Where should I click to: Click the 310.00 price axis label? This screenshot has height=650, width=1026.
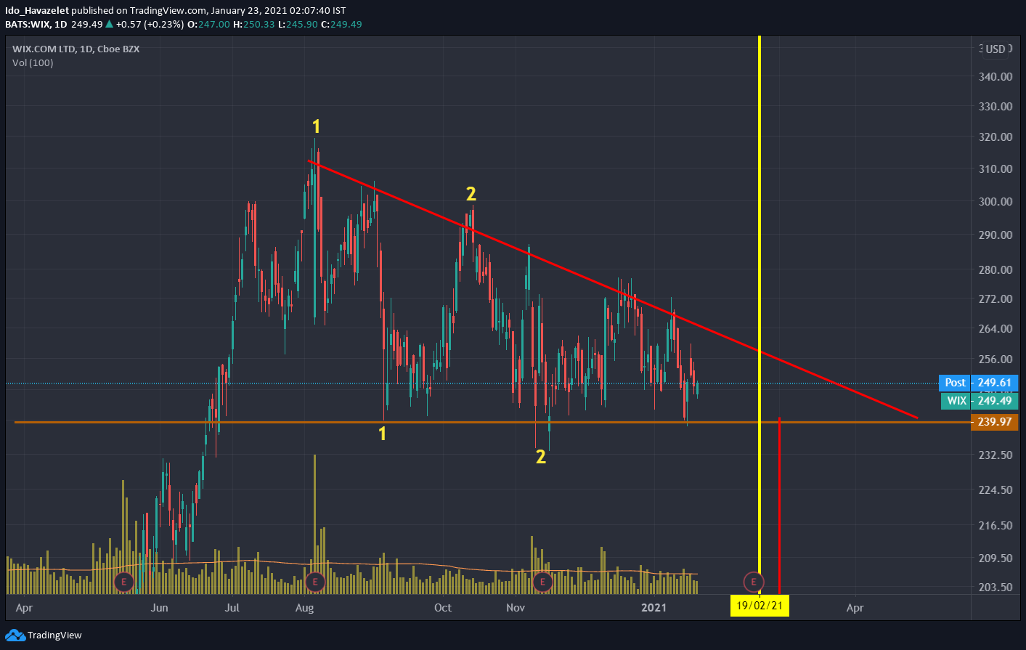996,168
